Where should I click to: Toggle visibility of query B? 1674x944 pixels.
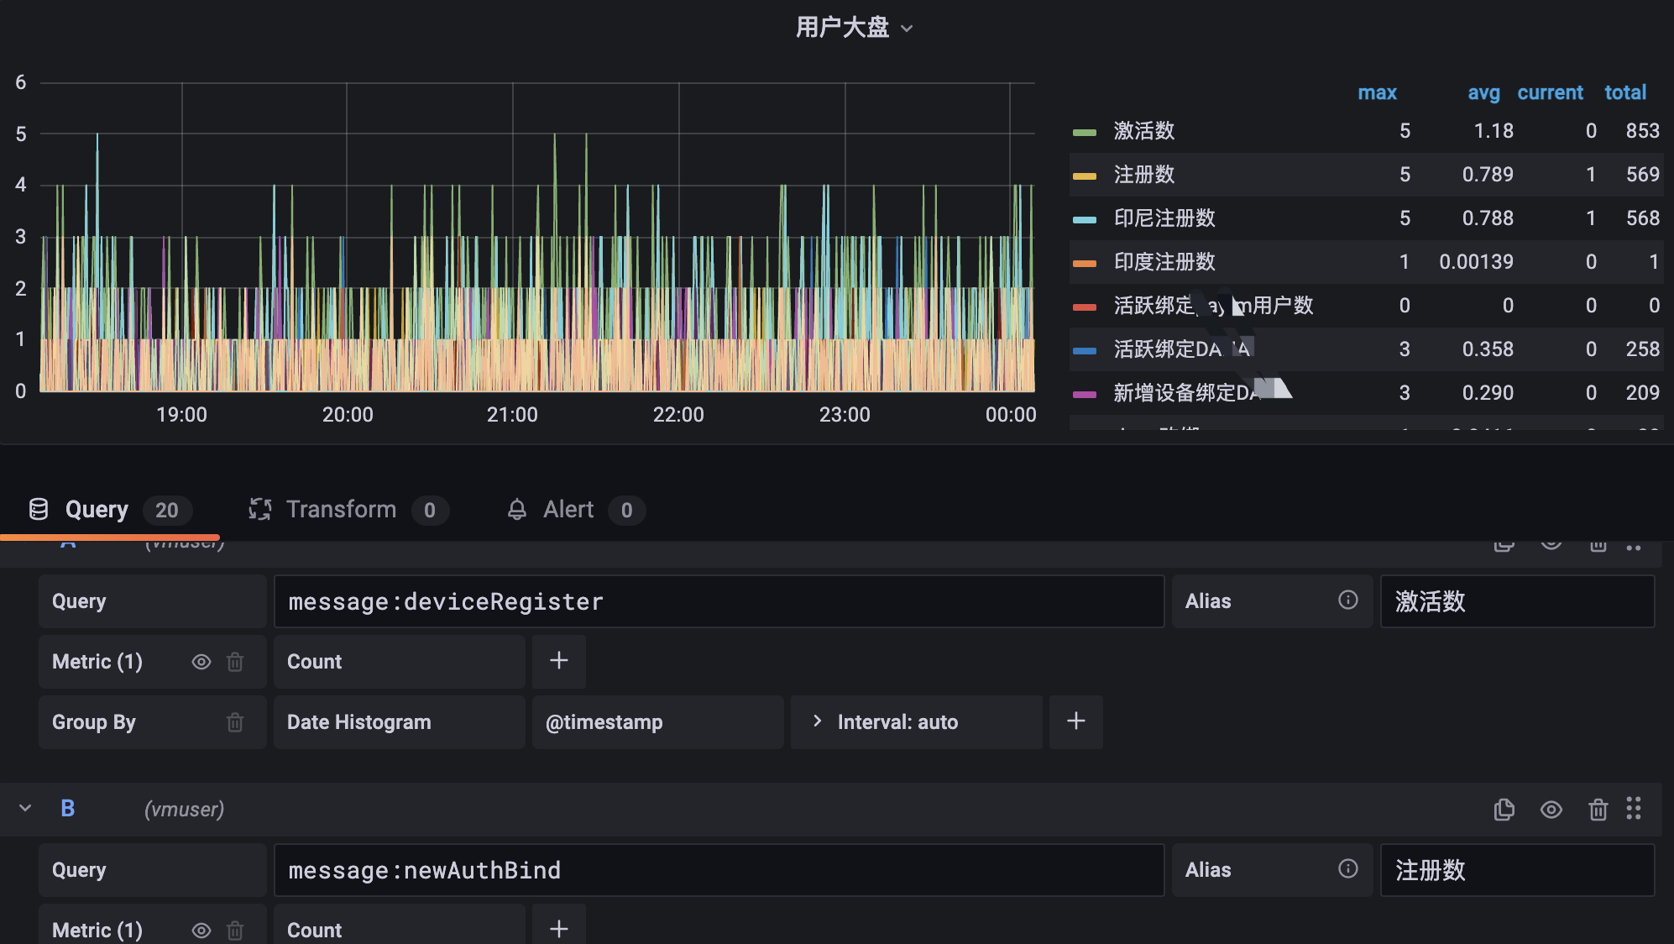(x=1551, y=810)
